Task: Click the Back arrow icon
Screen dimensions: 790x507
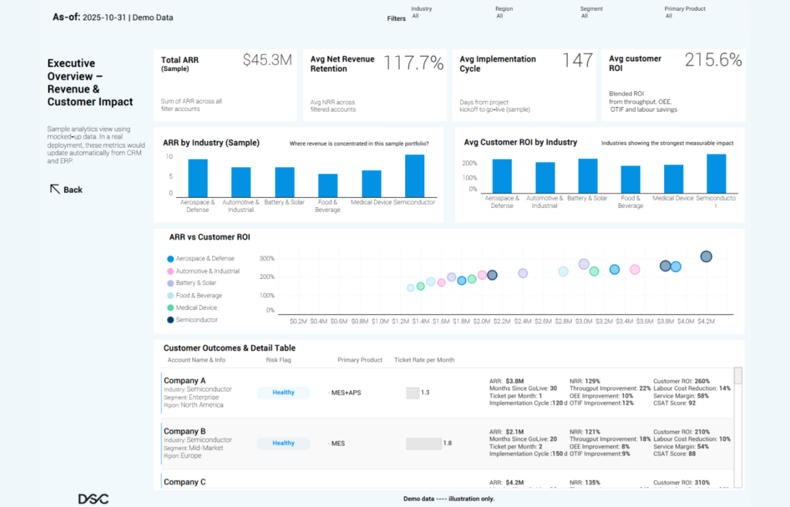Action: click(55, 189)
